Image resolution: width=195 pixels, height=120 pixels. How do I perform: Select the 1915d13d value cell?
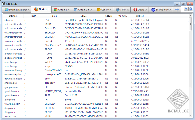pyautogui.click(x=70, y=41)
